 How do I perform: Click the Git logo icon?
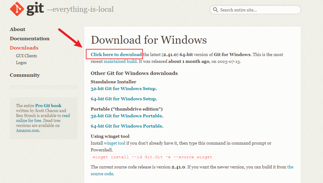click(17, 9)
